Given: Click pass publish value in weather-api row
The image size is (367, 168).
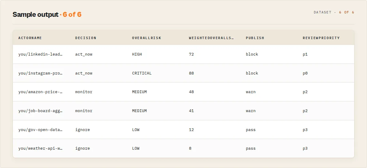Looking at the screenshot, I should click(251, 148).
